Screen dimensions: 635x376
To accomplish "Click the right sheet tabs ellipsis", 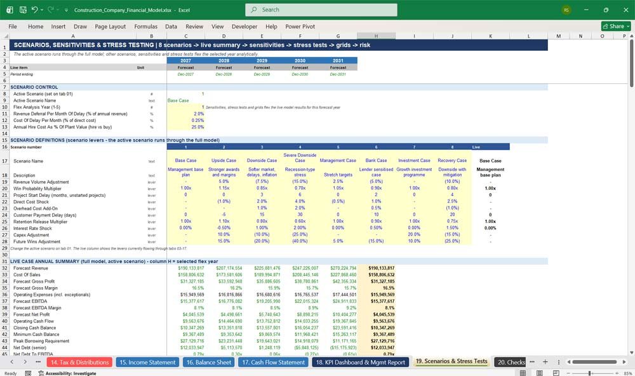I will coord(532,362).
